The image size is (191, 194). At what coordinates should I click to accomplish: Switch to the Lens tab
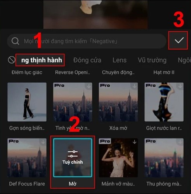tap(120, 60)
